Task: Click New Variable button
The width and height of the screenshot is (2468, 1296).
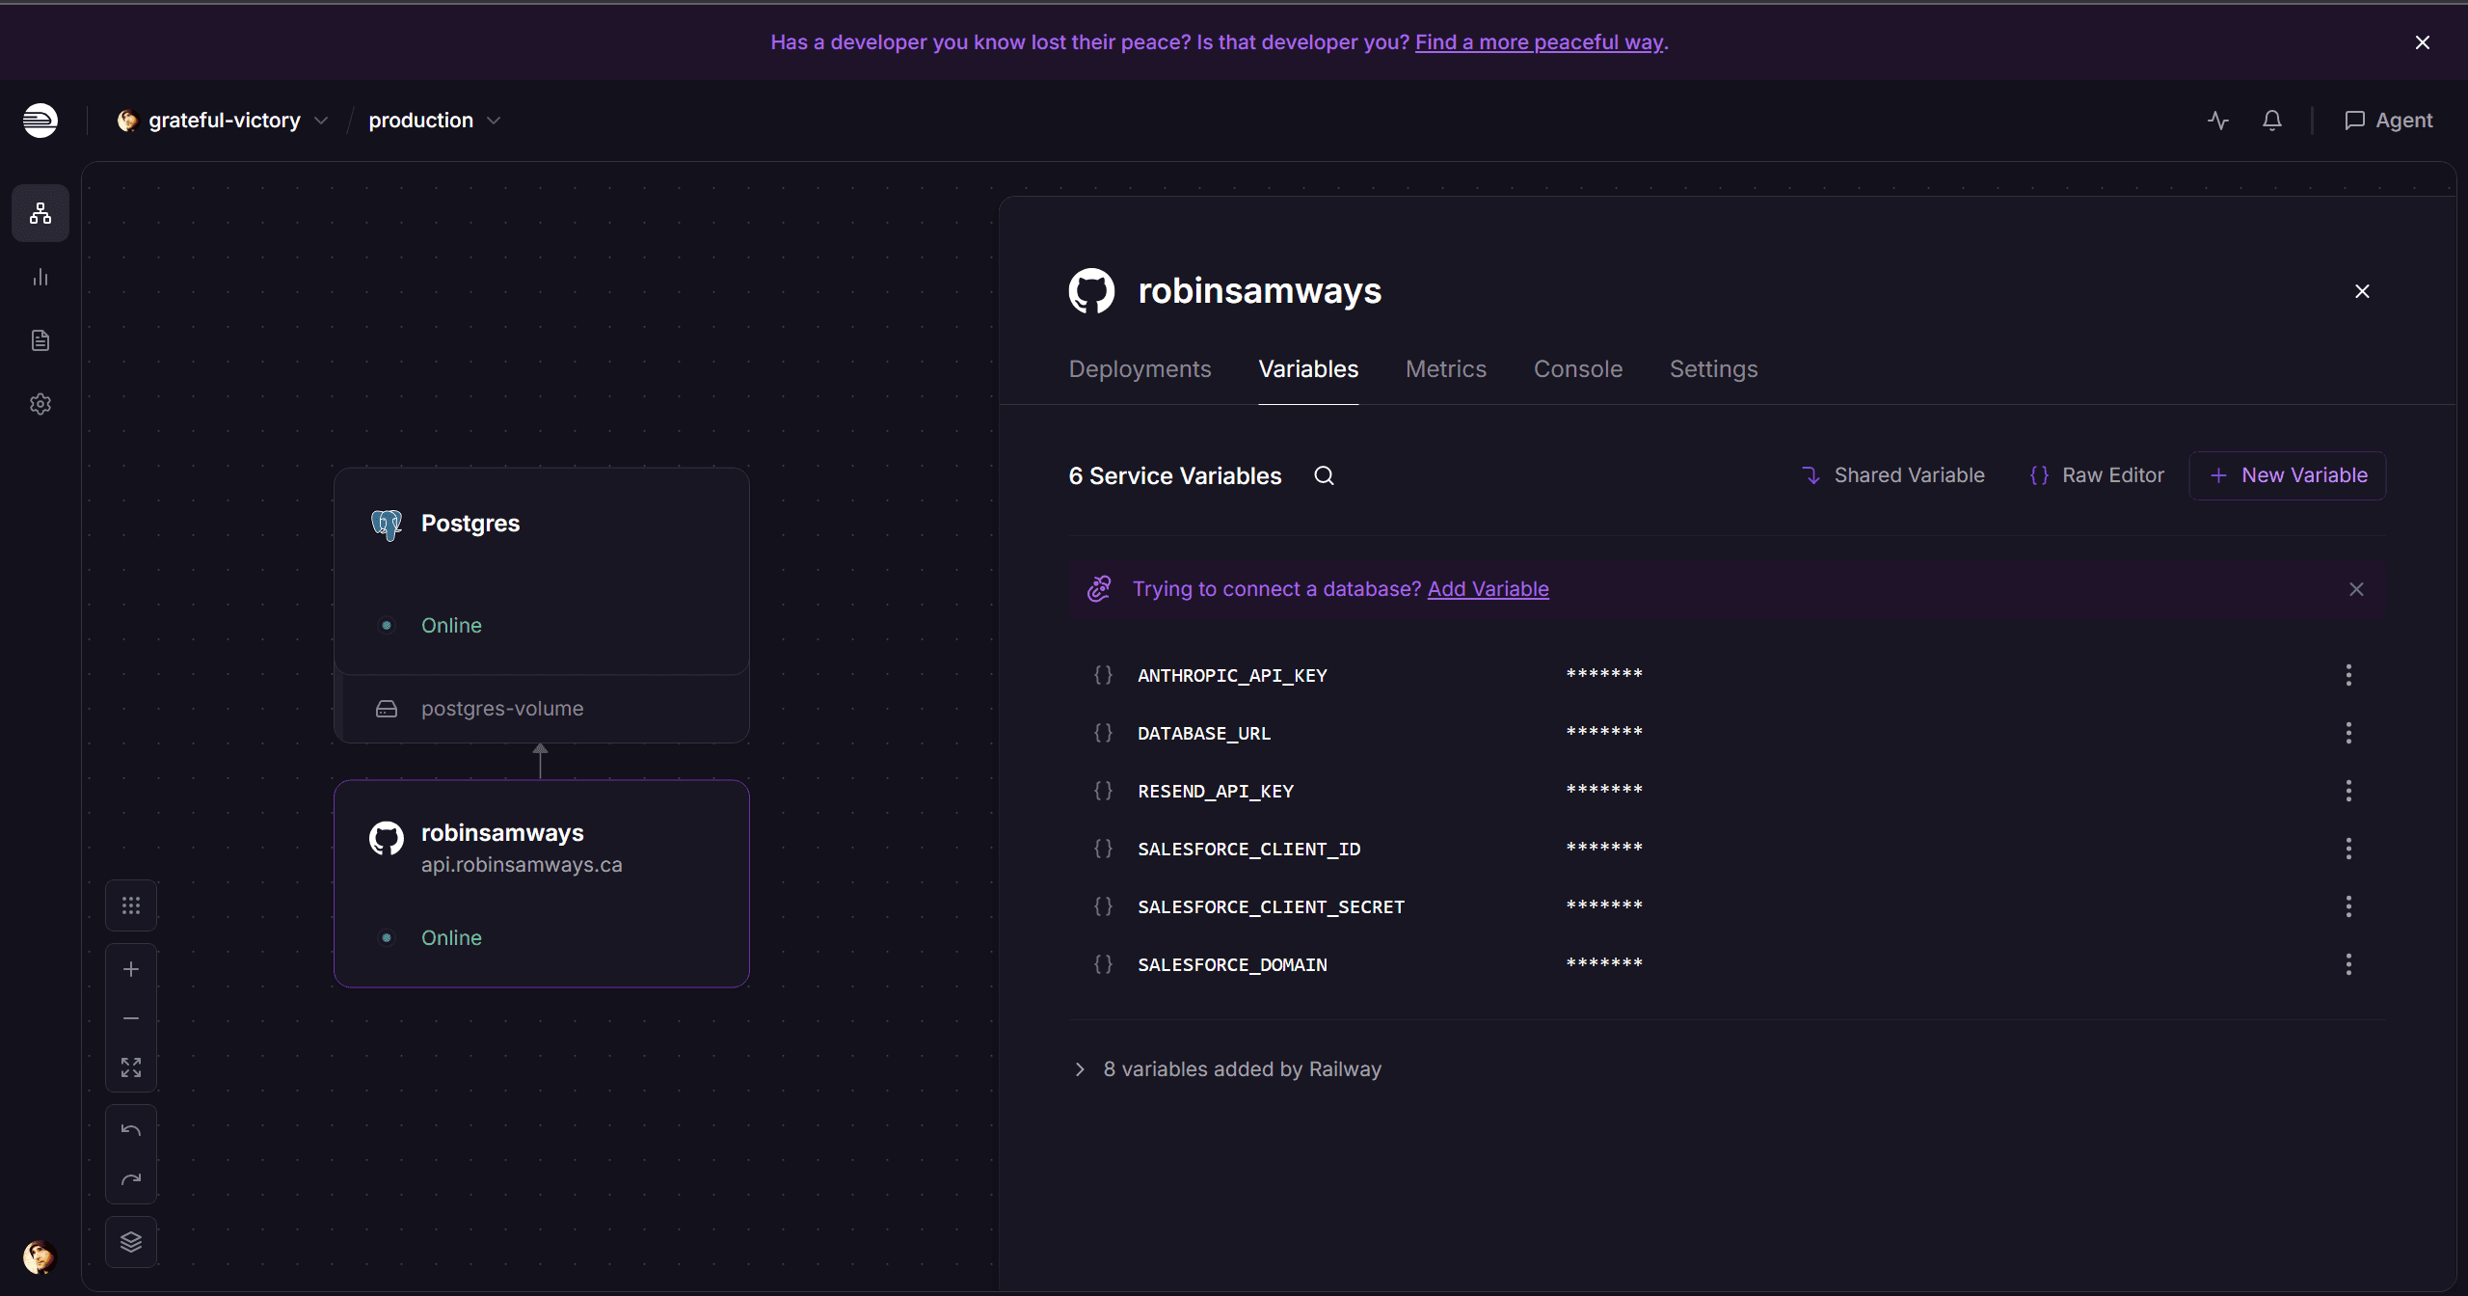Action: [2288, 475]
